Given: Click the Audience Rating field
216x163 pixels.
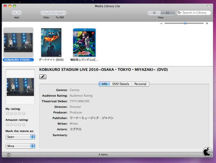Looking at the screenshot, I should (81, 96).
